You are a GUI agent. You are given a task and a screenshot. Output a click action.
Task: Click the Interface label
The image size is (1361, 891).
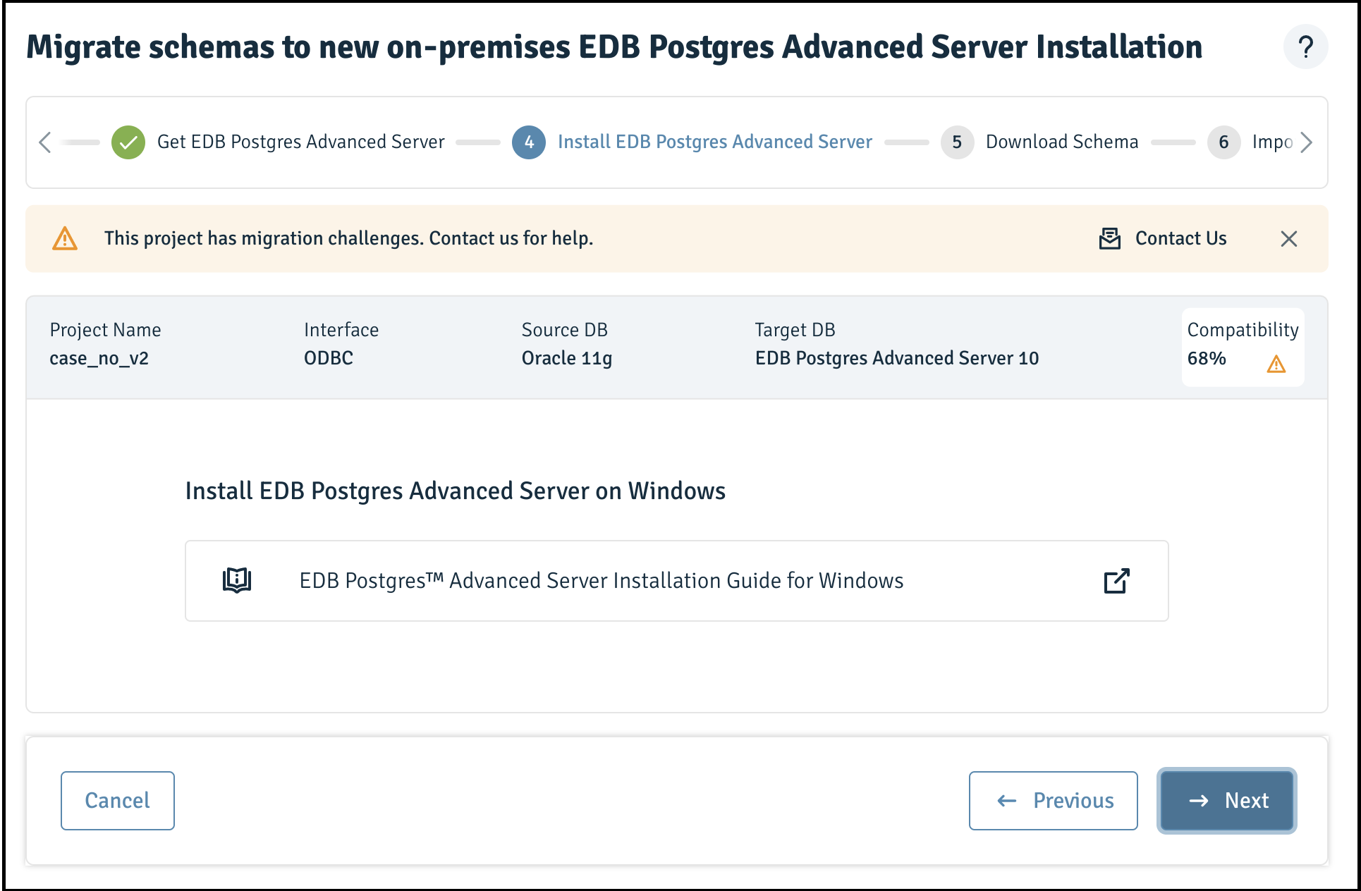click(341, 330)
